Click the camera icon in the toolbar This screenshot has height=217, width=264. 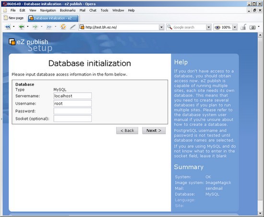click(252, 27)
